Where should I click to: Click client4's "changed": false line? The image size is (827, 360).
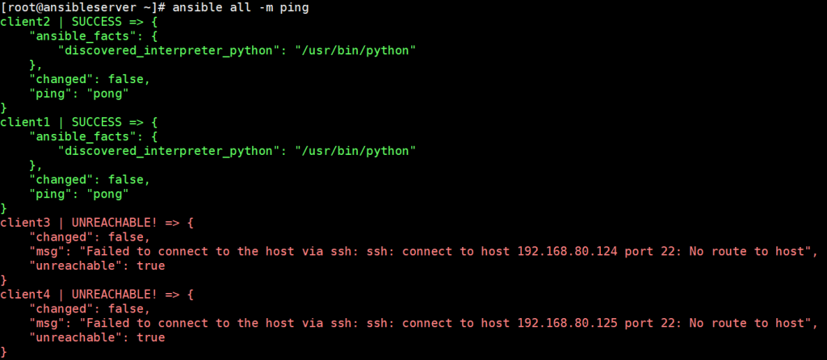coord(90,309)
